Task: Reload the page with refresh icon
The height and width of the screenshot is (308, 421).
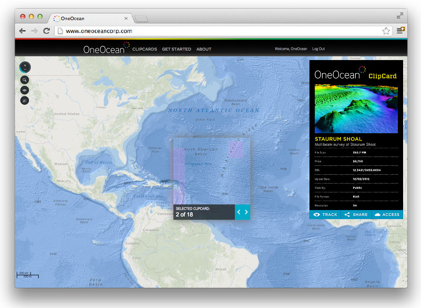Action: pos(46,31)
